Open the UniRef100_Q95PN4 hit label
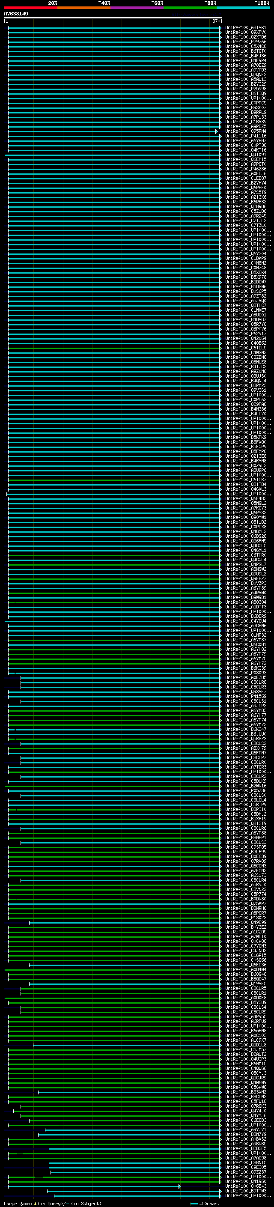The width and height of the screenshot is (274, 1207). pos(245,131)
